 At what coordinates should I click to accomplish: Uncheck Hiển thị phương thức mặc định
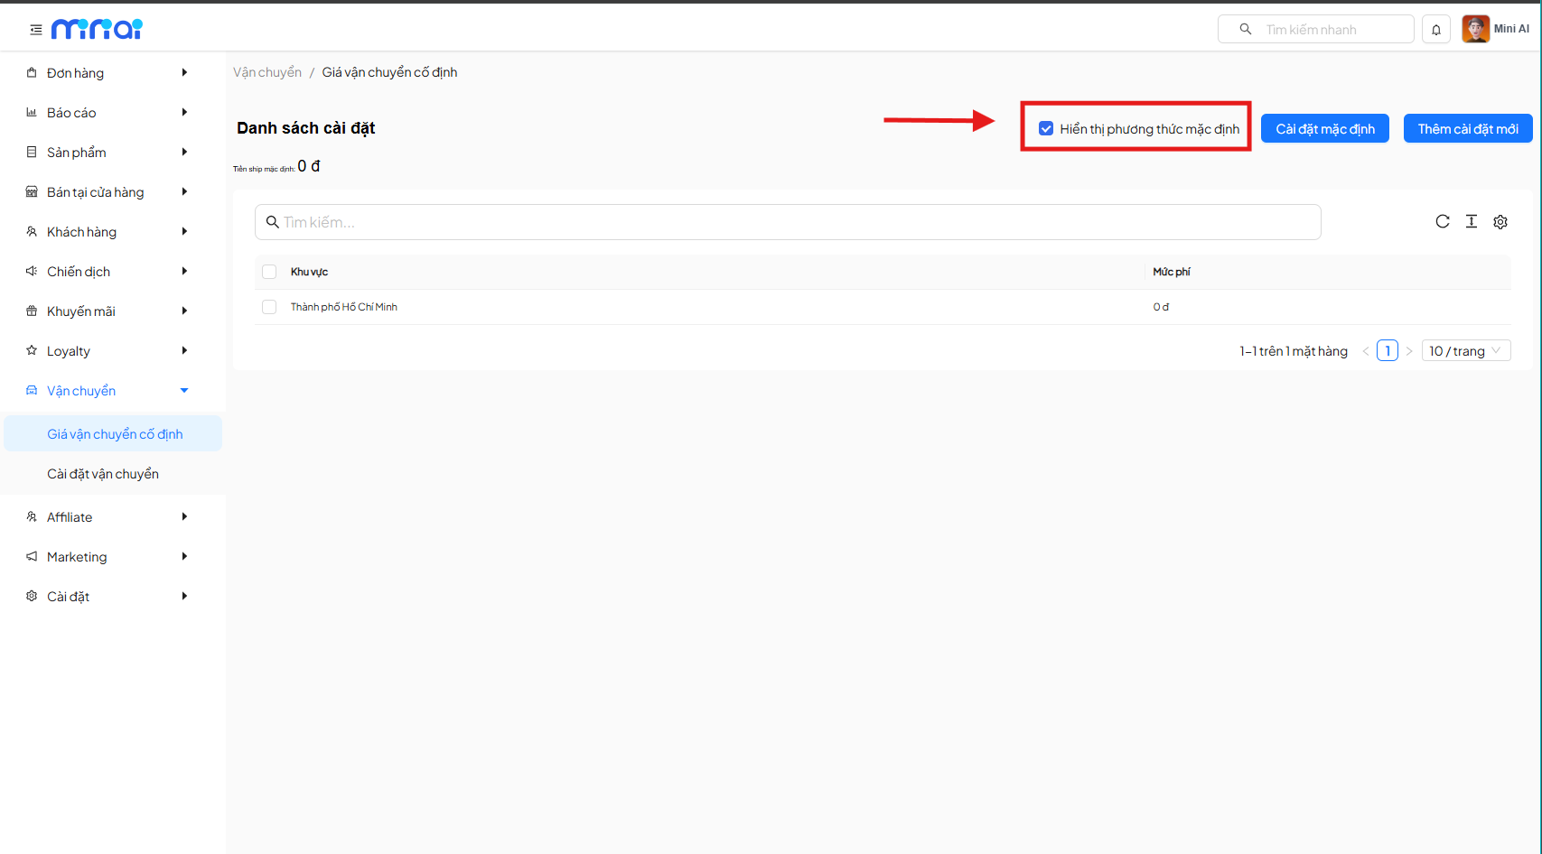(x=1046, y=129)
